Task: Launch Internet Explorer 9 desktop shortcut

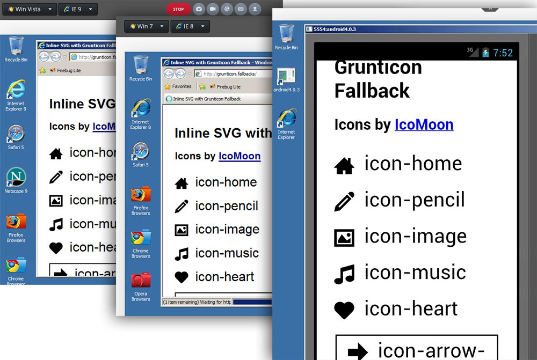Action: (x=16, y=95)
